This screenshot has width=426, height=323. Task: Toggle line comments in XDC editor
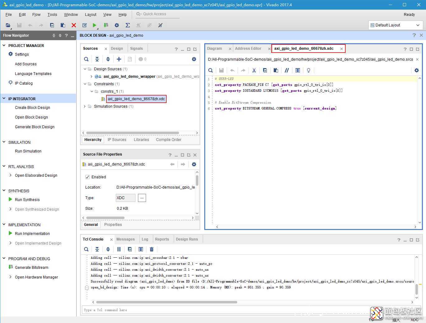click(287, 70)
